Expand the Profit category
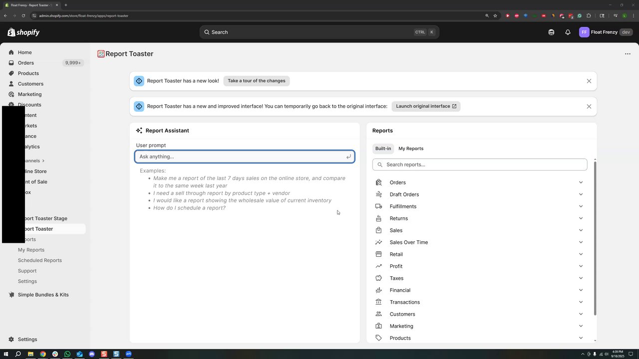Viewport: 639px width, 359px height. [480, 266]
